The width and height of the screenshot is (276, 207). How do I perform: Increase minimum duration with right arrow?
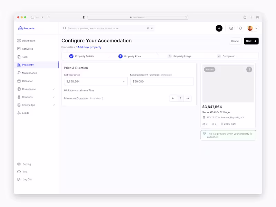click(x=188, y=98)
